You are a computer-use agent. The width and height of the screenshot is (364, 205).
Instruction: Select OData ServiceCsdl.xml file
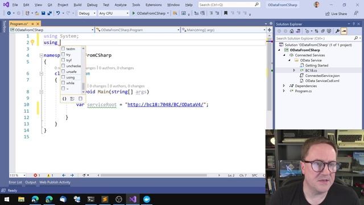point(322,81)
